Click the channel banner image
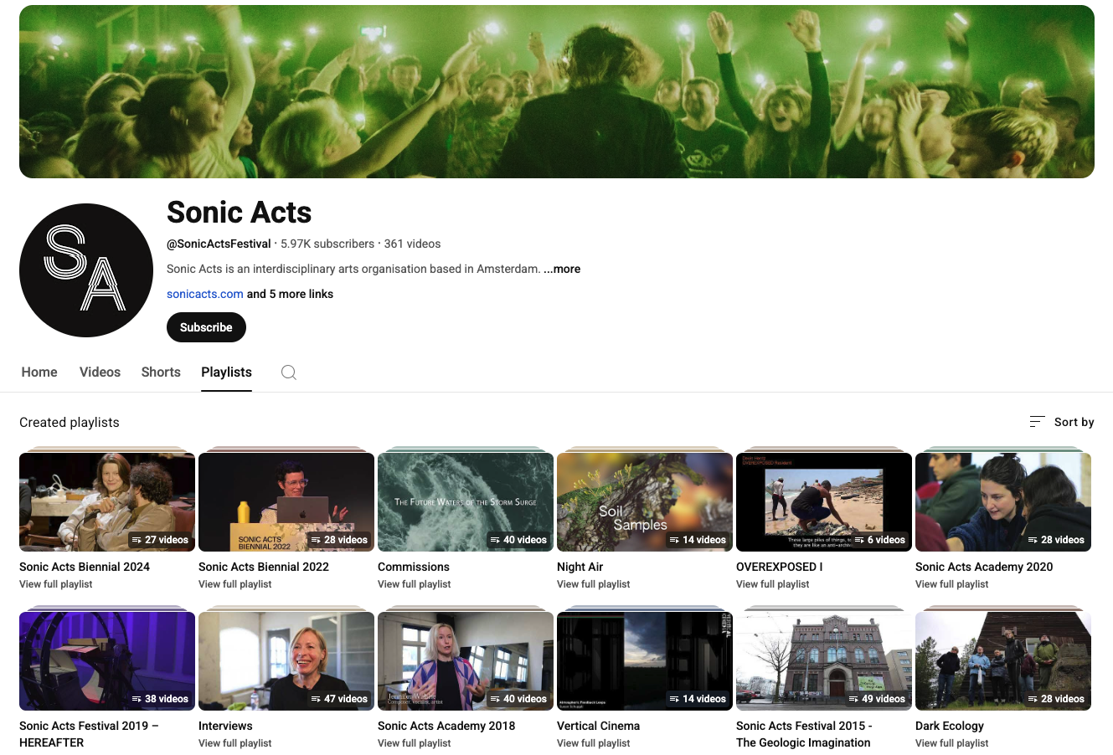Screen dimensions: 1113x755 (x=557, y=91)
